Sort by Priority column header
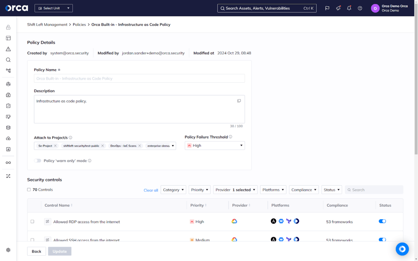Viewport: 418px width, 261px height. (x=198, y=205)
